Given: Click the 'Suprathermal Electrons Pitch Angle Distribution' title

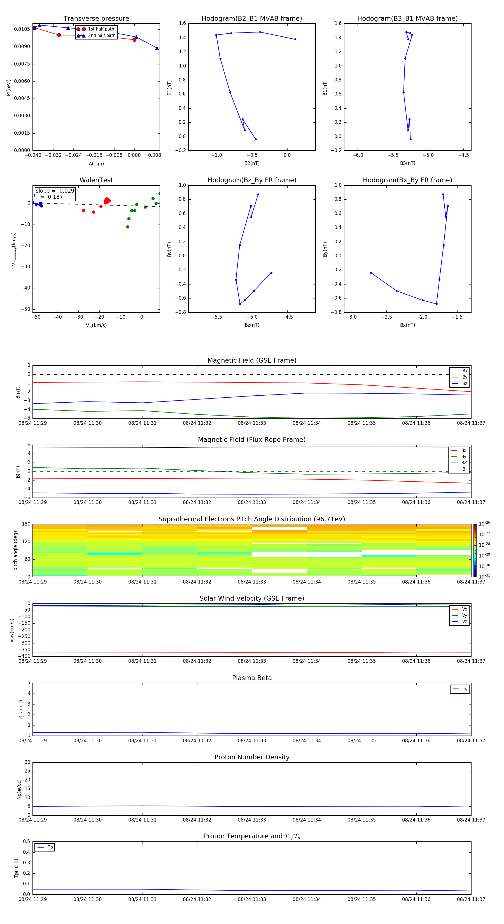Looking at the screenshot, I should [x=252, y=519].
